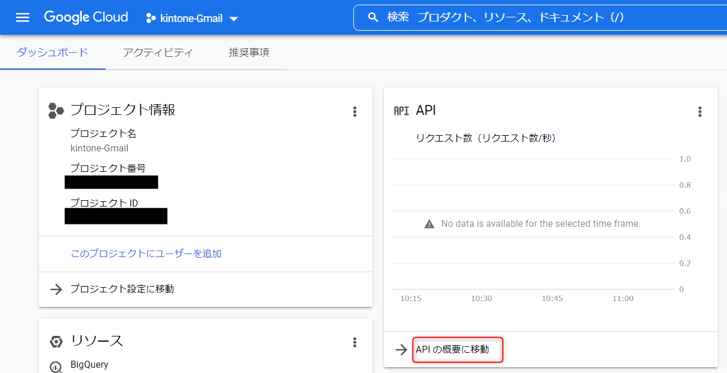This screenshot has height=373, width=727.
Task: Expand the kintone-Gmail project selector dropdown
Action: point(234,19)
